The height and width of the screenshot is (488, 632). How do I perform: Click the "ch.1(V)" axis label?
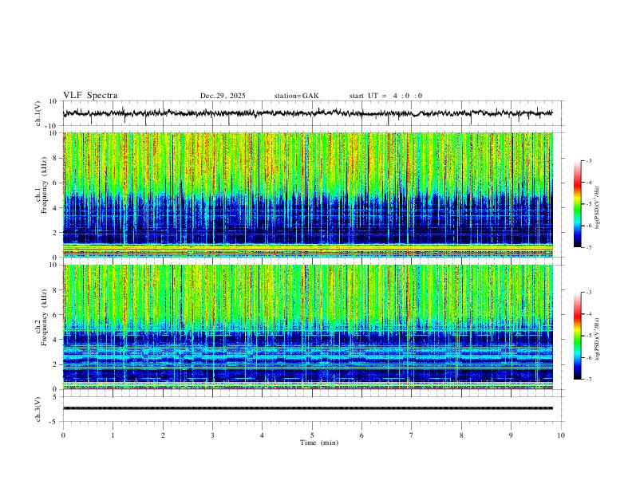tap(38, 113)
